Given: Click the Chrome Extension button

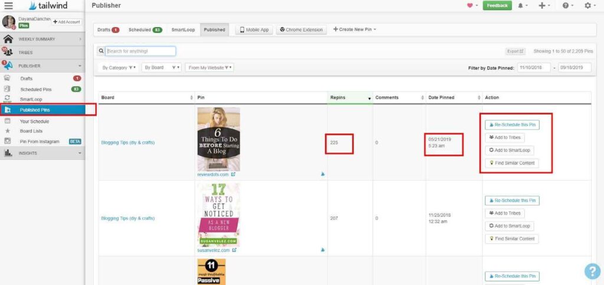Looking at the screenshot, I should click(x=301, y=30).
